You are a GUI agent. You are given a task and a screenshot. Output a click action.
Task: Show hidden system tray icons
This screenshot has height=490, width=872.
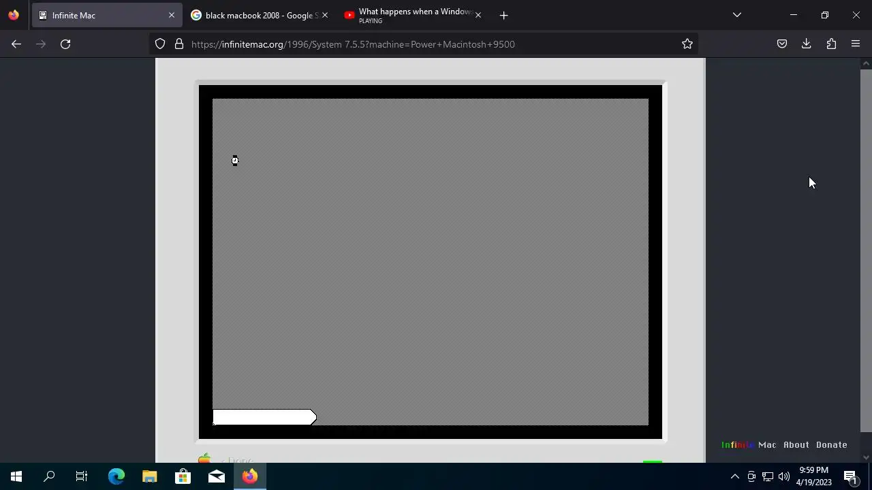(734, 476)
